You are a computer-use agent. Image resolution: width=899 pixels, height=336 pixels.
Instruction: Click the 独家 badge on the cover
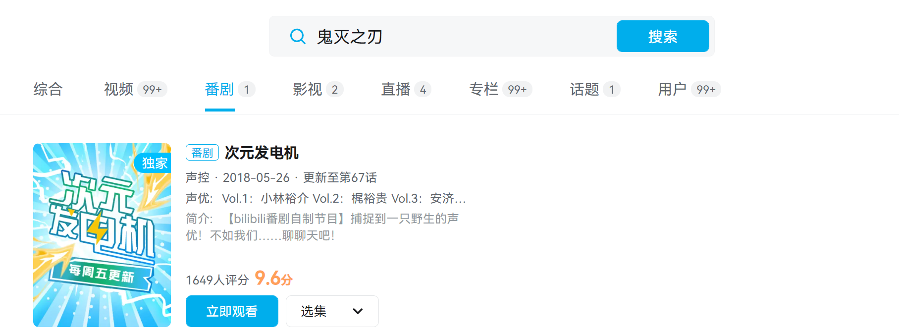click(154, 163)
